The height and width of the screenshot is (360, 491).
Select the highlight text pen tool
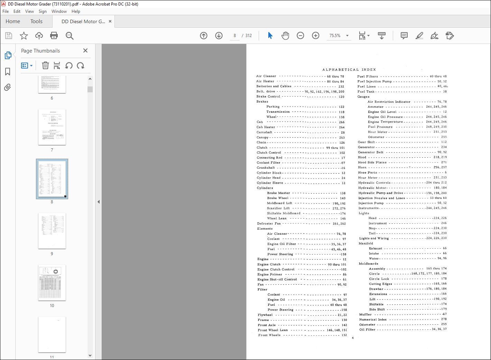419,36
